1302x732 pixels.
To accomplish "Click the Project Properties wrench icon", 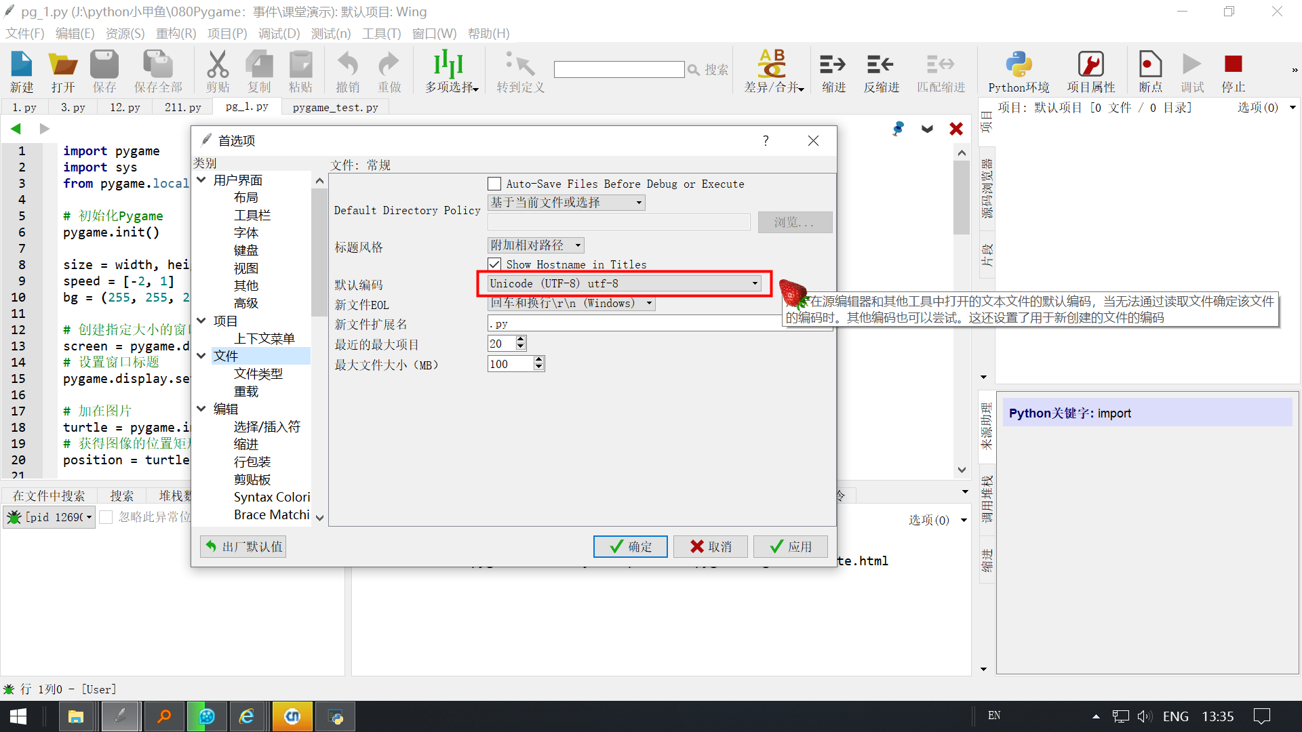I will tap(1090, 65).
